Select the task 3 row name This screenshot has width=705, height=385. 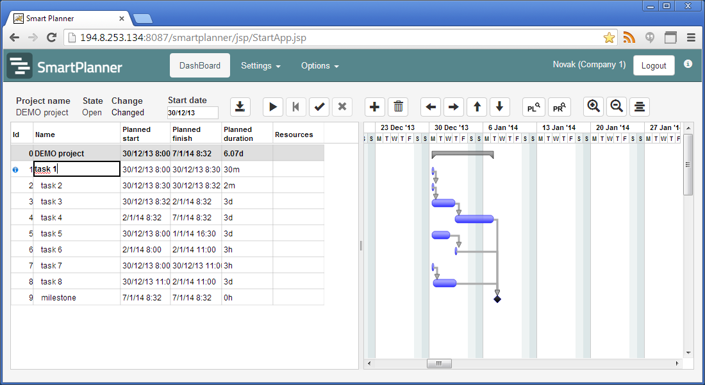(51, 202)
